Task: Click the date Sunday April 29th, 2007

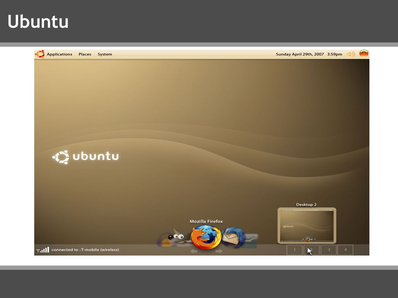Action: pos(300,54)
